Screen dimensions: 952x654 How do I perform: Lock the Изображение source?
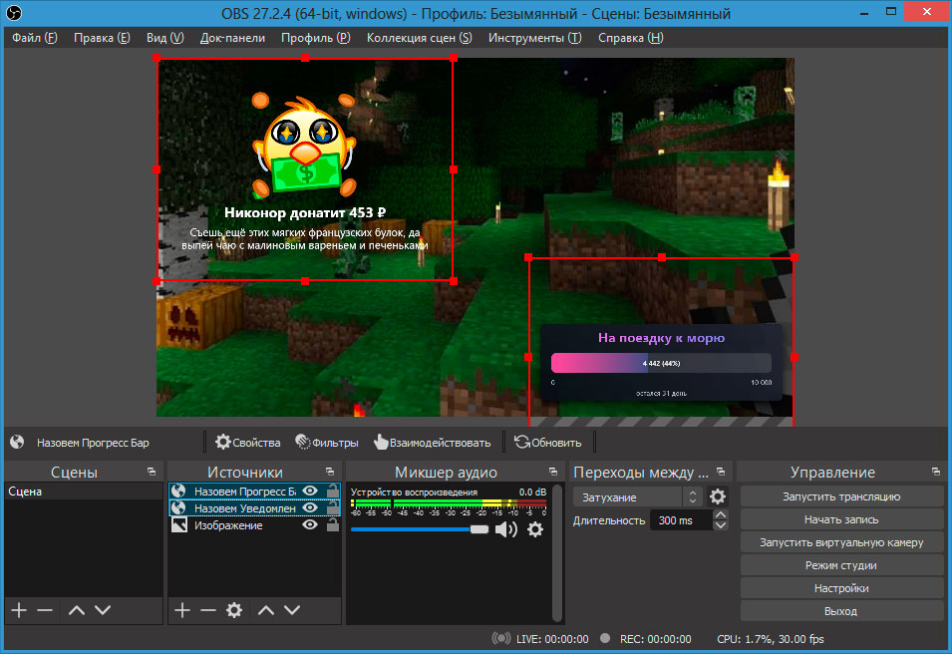click(x=333, y=524)
